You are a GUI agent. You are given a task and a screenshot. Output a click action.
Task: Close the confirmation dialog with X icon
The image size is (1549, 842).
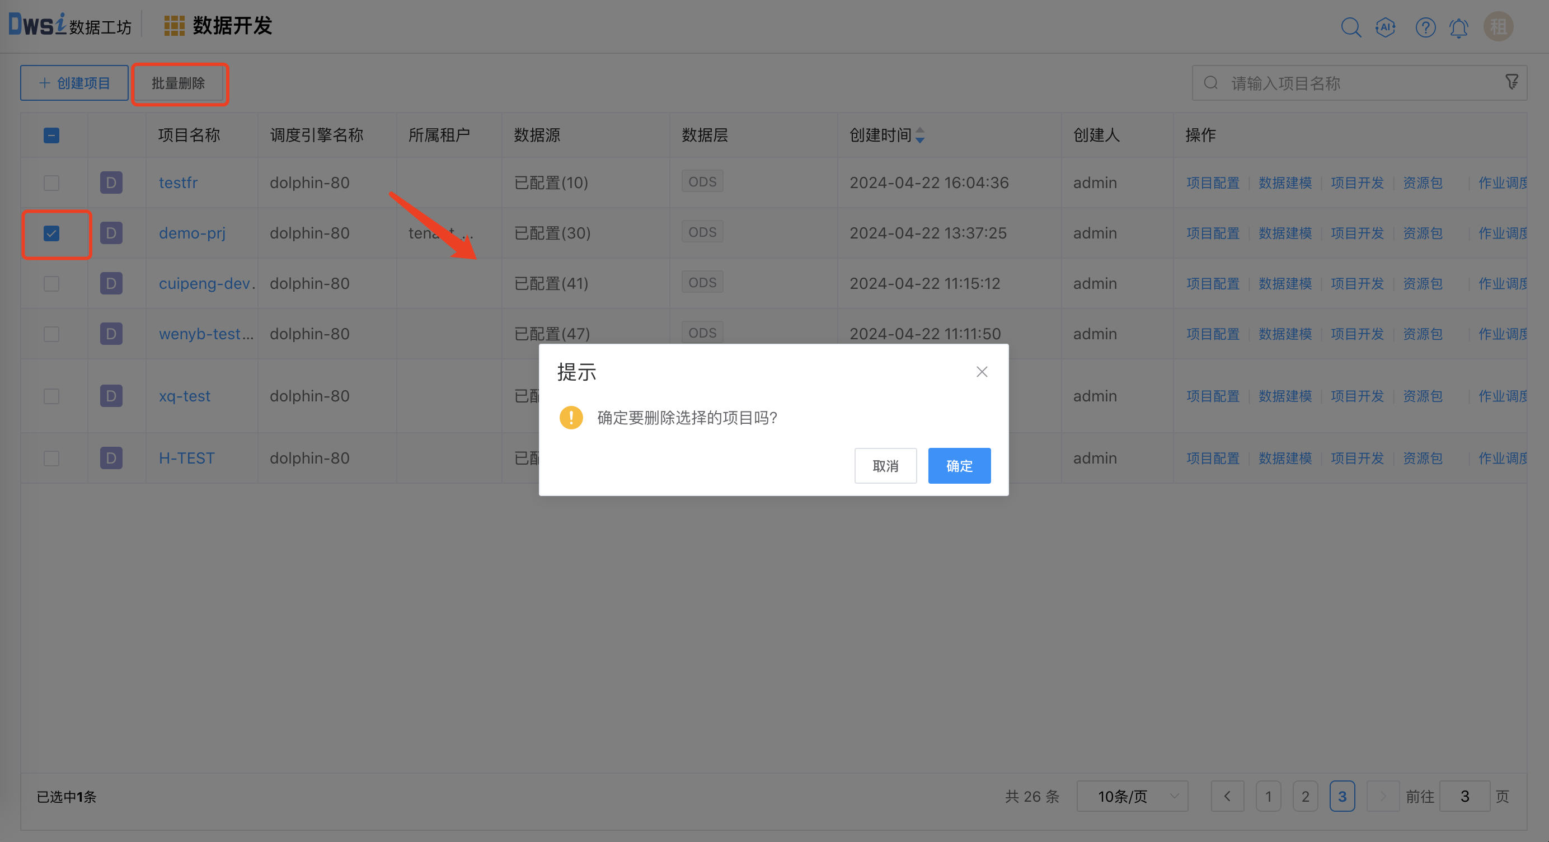[982, 372]
